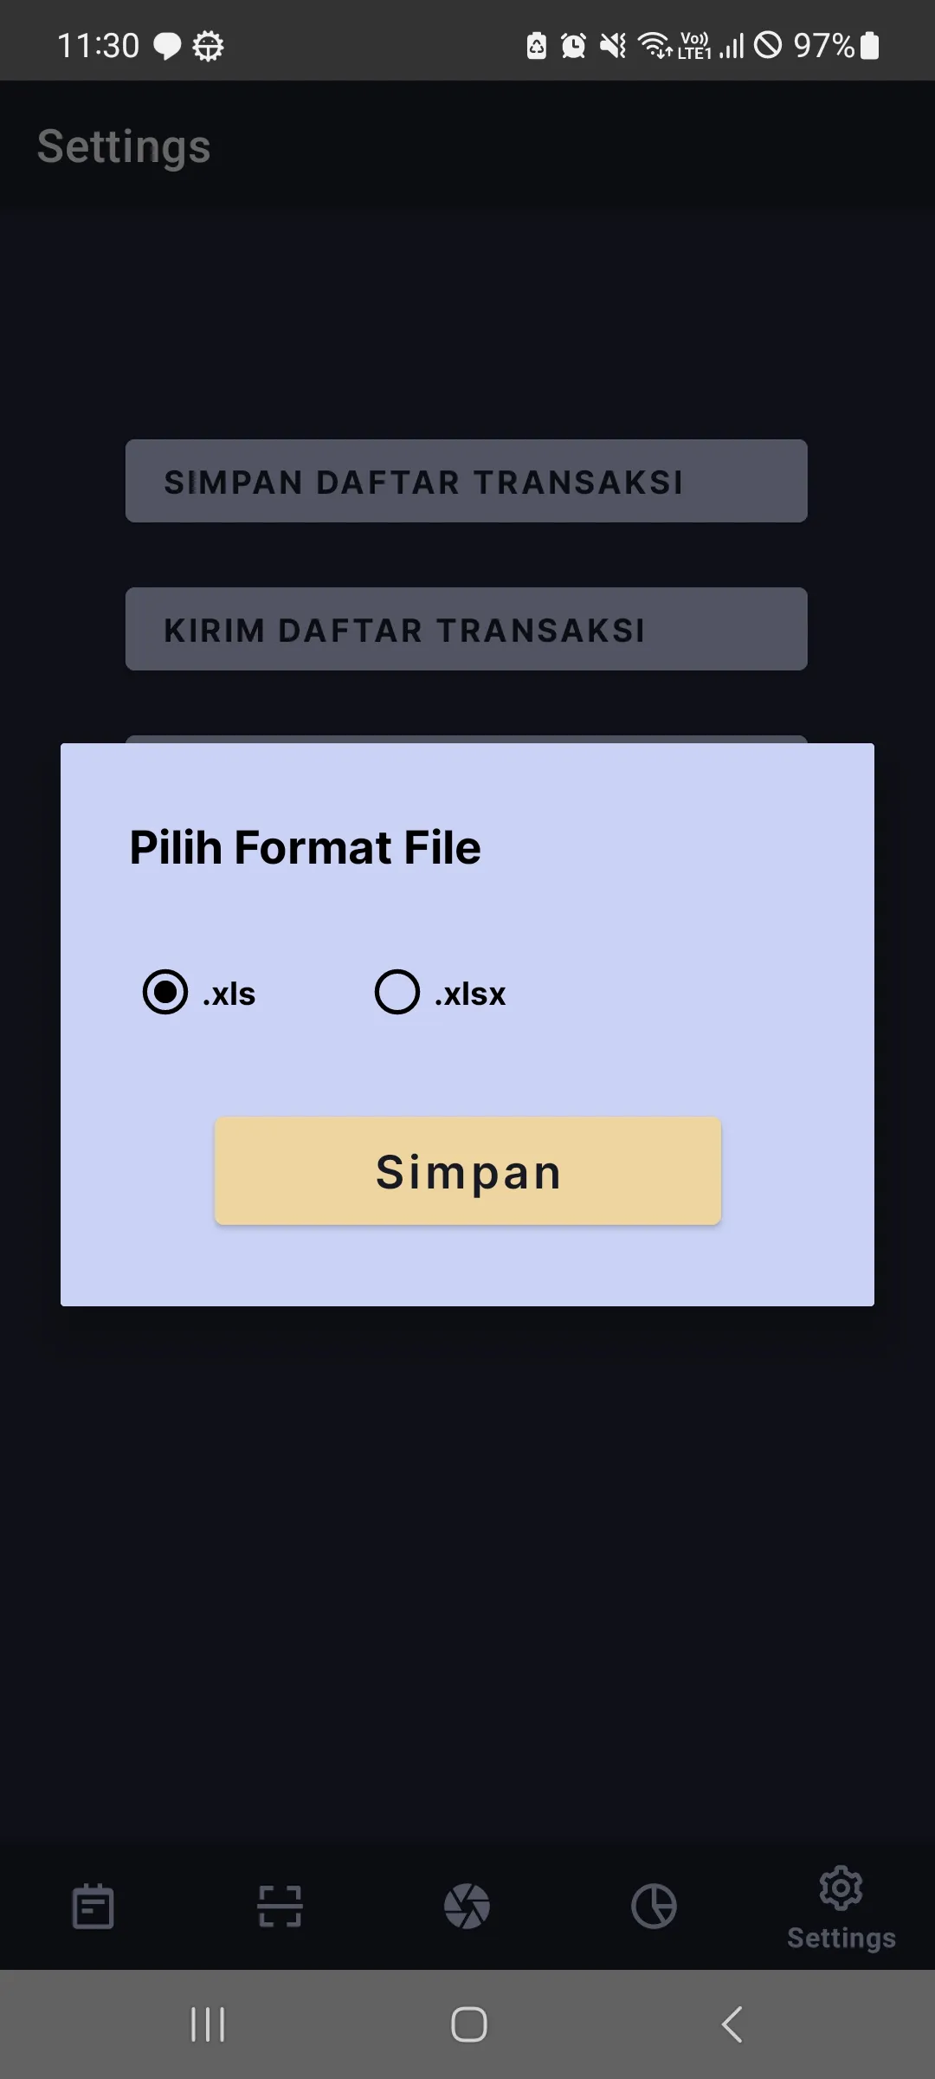Tap the home navigation button
The height and width of the screenshot is (2079, 935).
click(467, 2024)
